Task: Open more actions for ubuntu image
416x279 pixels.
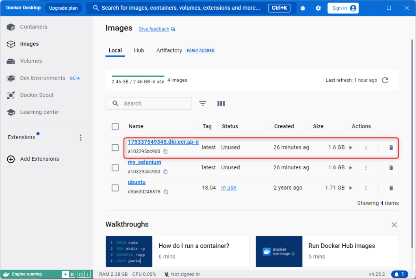Action: click(x=366, y=188)
